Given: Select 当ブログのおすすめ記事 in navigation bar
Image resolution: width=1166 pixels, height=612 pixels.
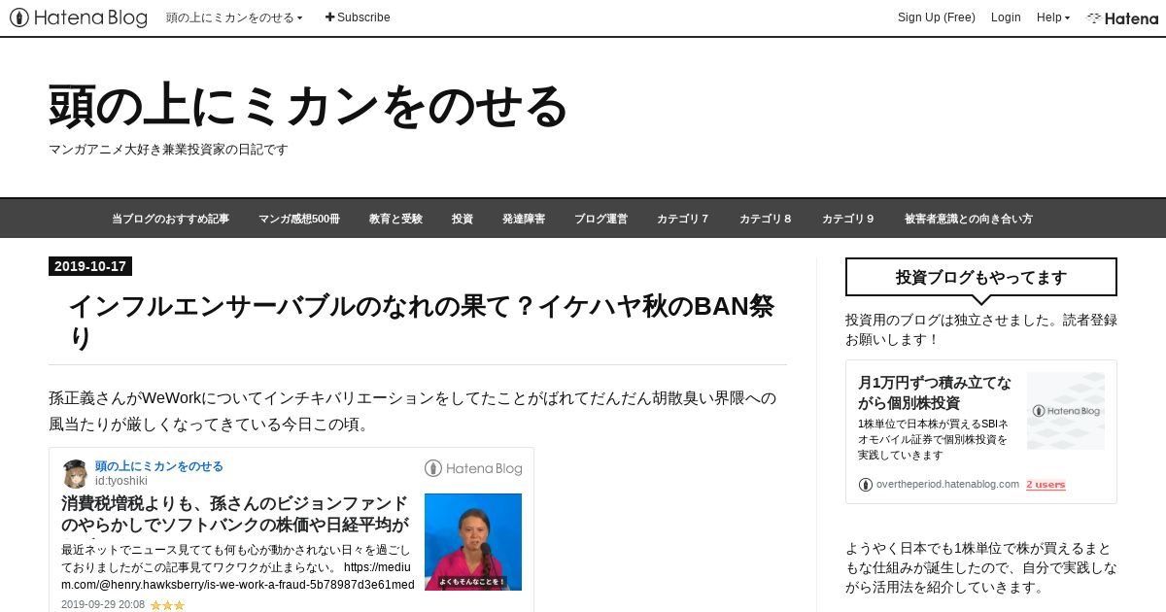Looking at the screenshot, I should [170, 219].
